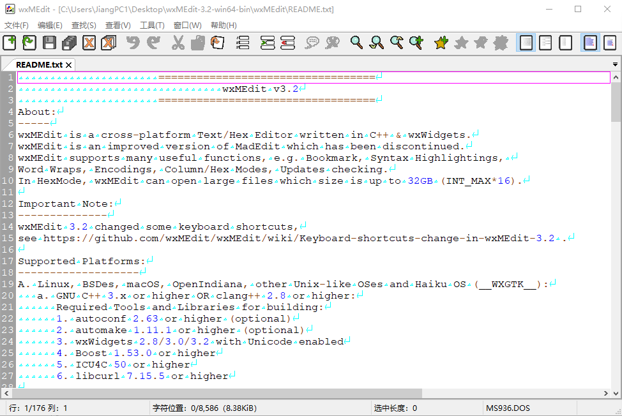Click the 'wxMEdit v3.2' title text
The height and width of the screenshot is (416, 622).
pyautogui.click(x=260, y=89)
